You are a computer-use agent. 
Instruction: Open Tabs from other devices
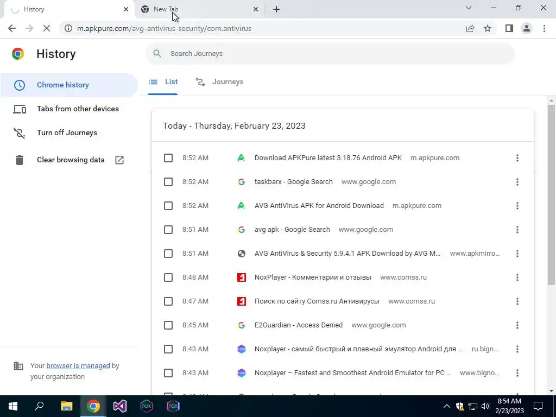(69, 109)
